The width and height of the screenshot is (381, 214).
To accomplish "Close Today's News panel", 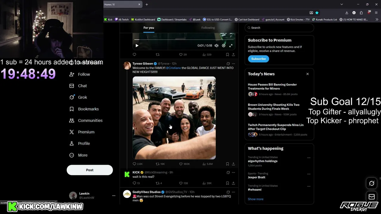I will coord(307,74).
